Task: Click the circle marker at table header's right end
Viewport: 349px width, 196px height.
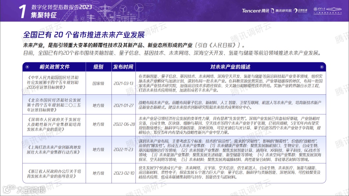Action: coord(322,67)
